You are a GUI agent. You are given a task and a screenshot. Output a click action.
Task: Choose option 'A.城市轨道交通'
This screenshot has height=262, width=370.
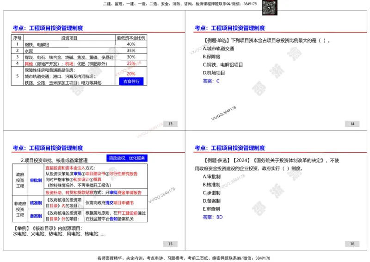point(218,49)
